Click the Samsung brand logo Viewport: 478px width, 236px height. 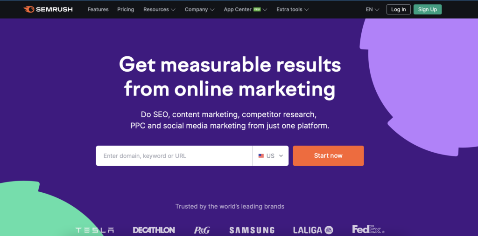pyautogui.click(x=252, y=230)
